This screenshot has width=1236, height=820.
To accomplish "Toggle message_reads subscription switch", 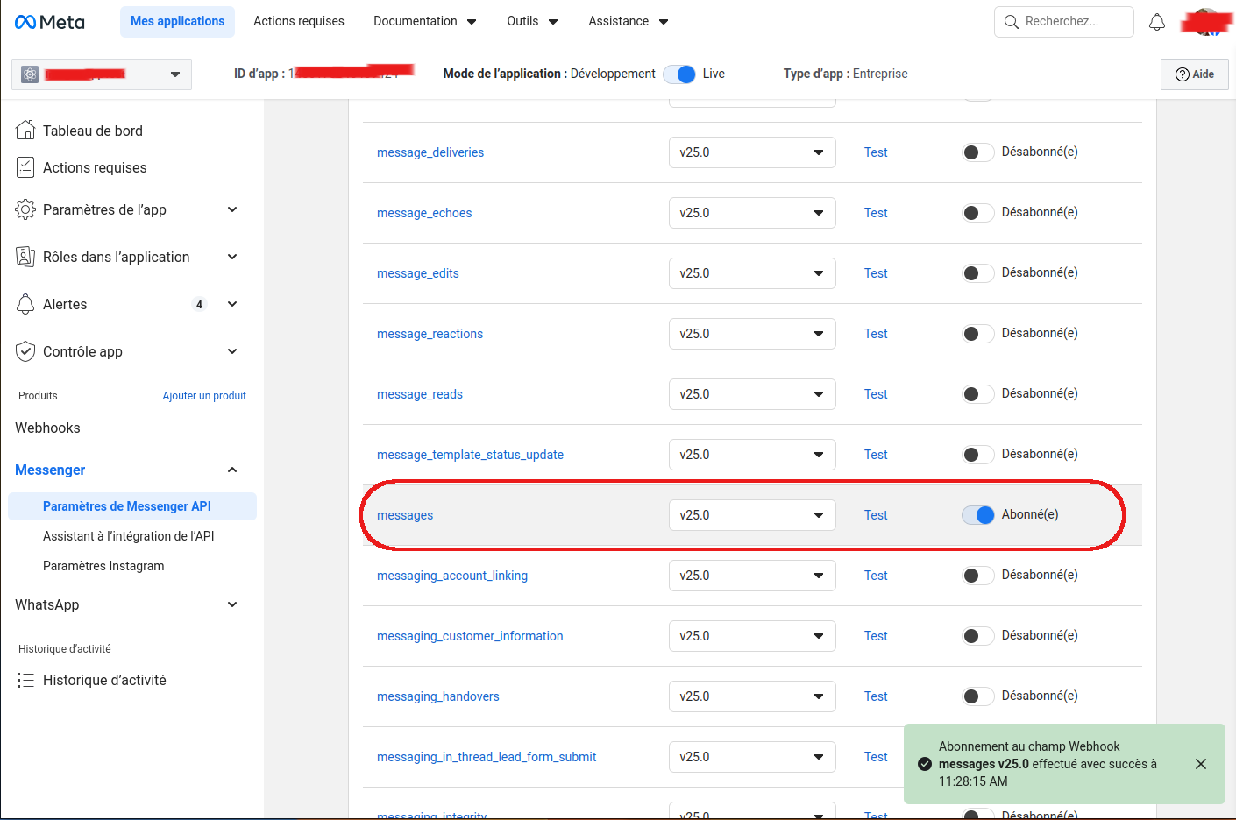I will tap(978, 394).
